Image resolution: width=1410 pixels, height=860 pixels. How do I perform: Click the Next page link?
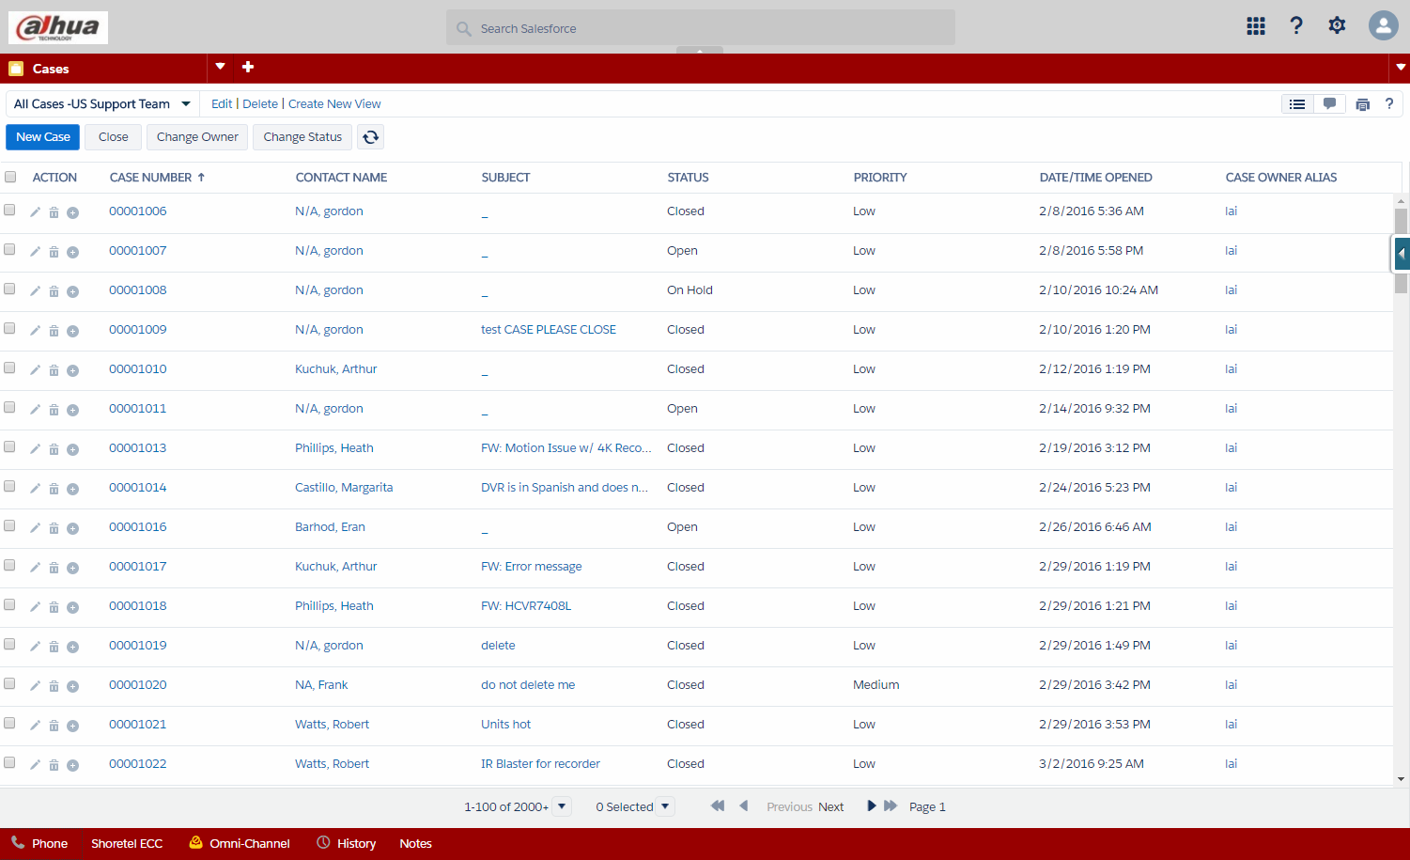pyautogui.click(x=830, y=807)
